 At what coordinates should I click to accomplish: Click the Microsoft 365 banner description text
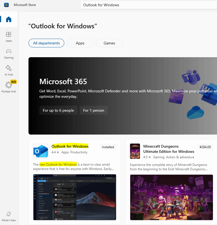[128, 94]
